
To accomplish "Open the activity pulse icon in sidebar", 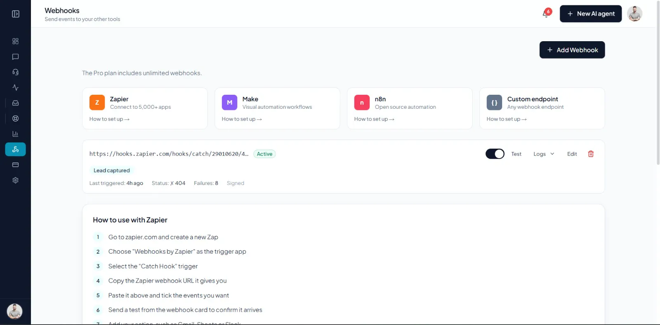I will tap(15, 88).
